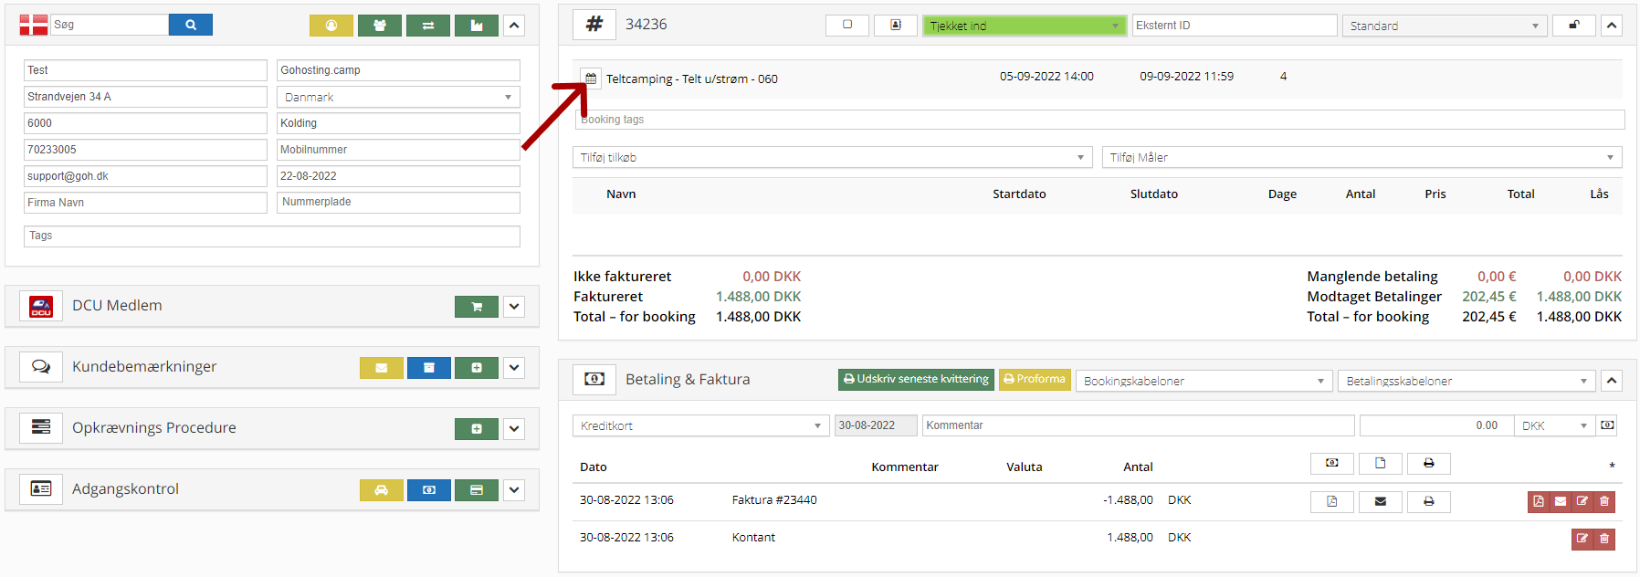Toggle the empty square box in booking header
The image size is (1640, 577).
[847, 25]
